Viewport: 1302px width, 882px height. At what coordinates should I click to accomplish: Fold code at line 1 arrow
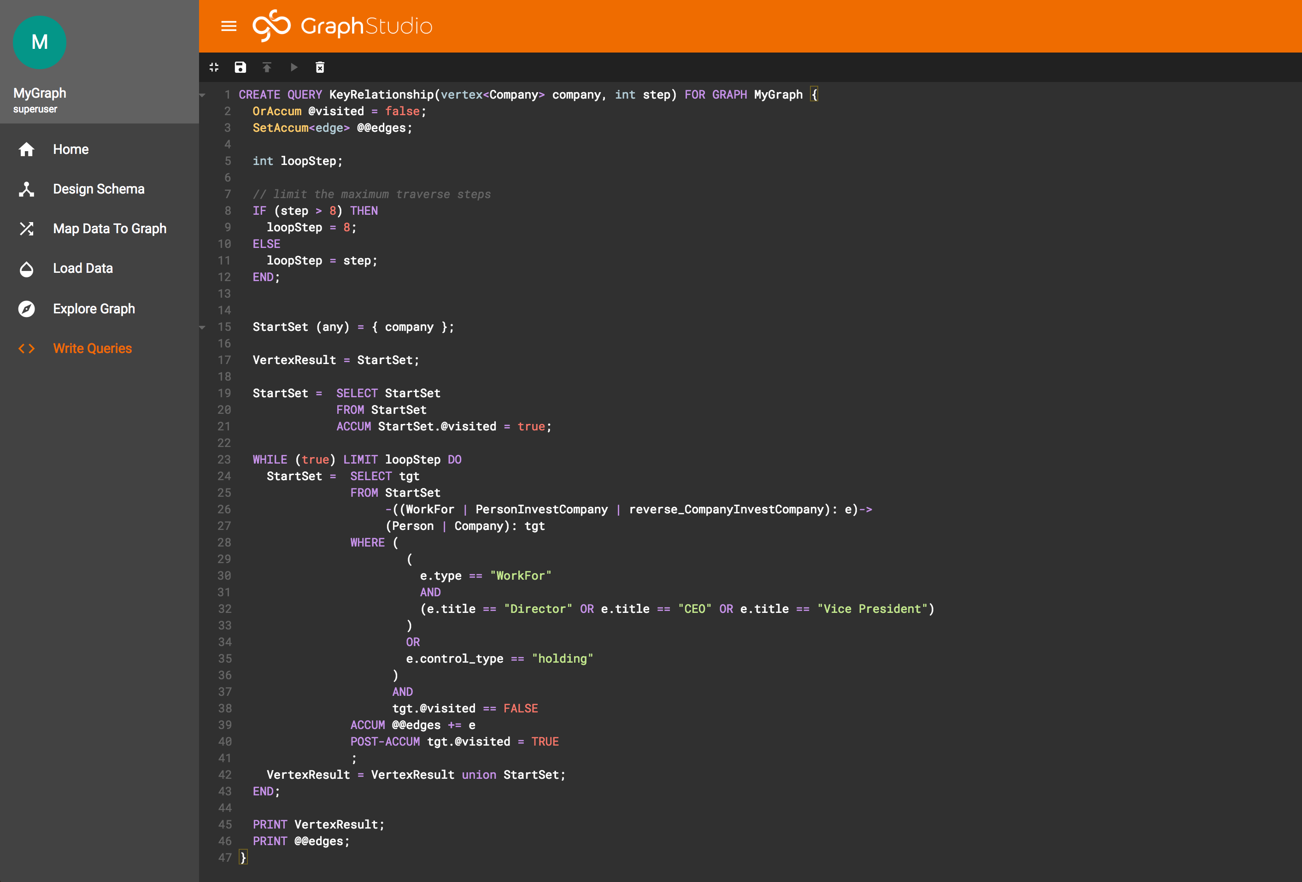point(203,95)
